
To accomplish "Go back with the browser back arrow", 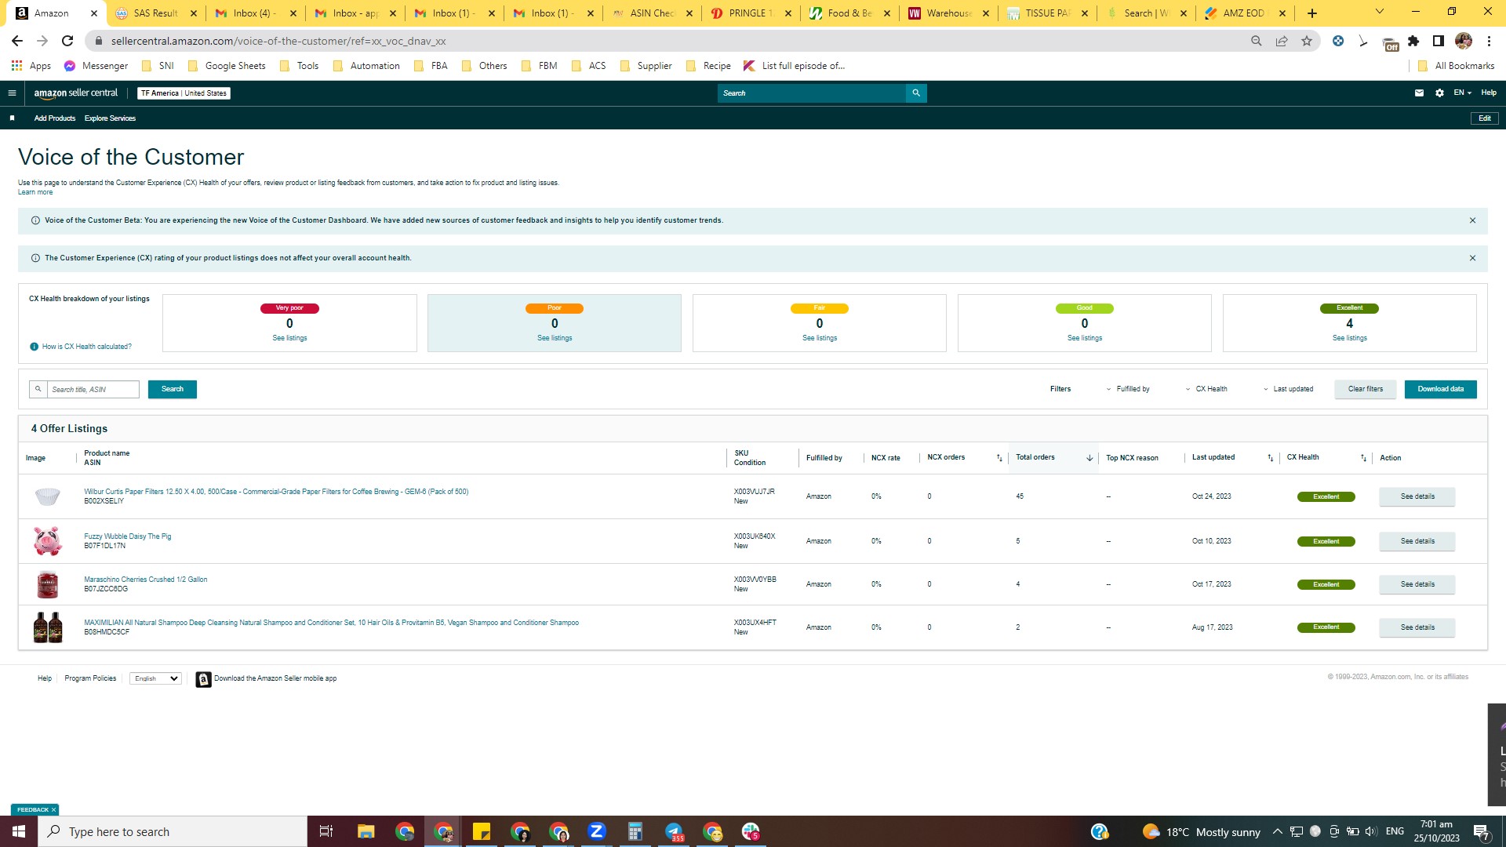I will [17, 41].
